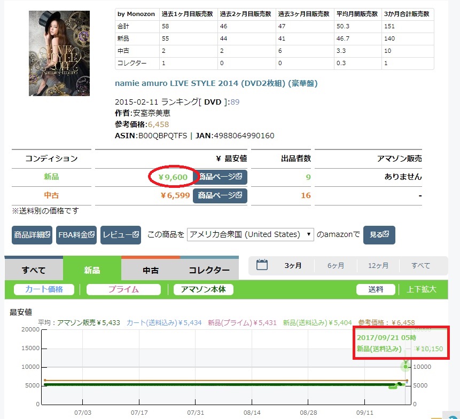Screen dimensions: 460x419
Task: Click the legend entry カート(送料込み)¥5,434
Action: tap(164, 323)
